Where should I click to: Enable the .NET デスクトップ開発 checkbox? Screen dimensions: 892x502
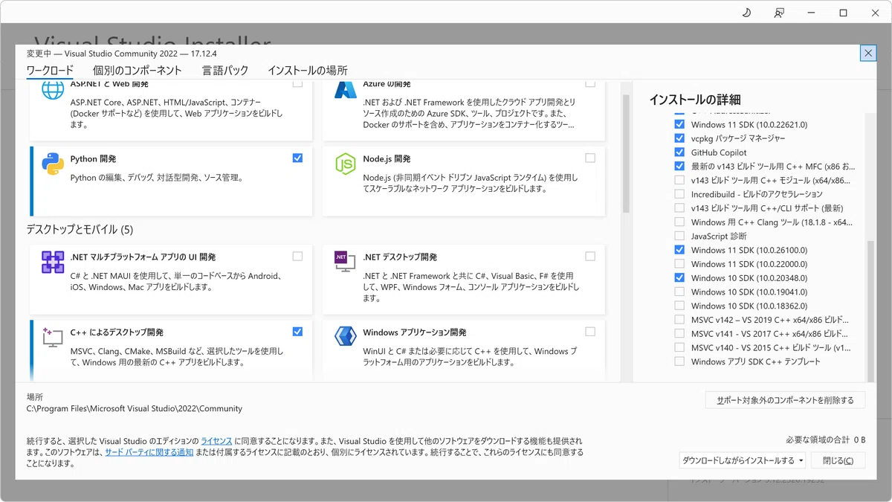[590, 256]
